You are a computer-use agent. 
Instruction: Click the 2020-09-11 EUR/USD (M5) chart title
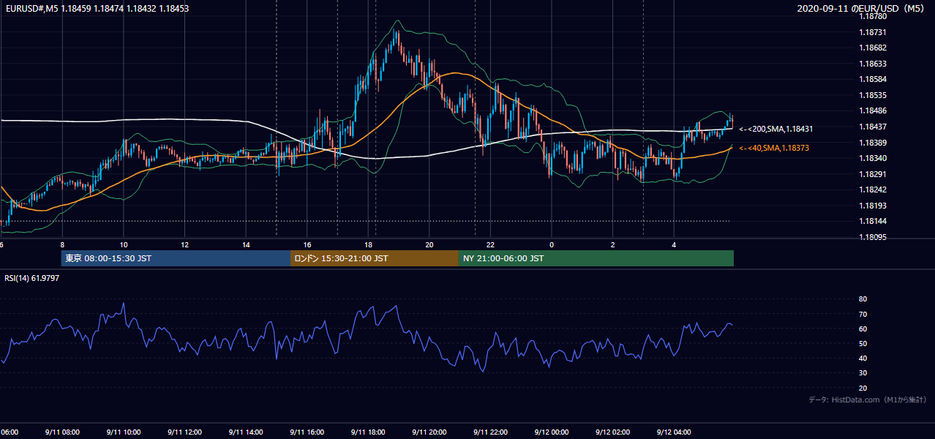click(862, 9)
